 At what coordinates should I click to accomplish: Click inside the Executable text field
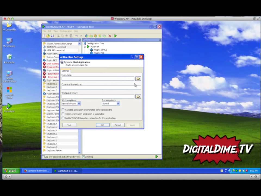(x=98, y=79)
